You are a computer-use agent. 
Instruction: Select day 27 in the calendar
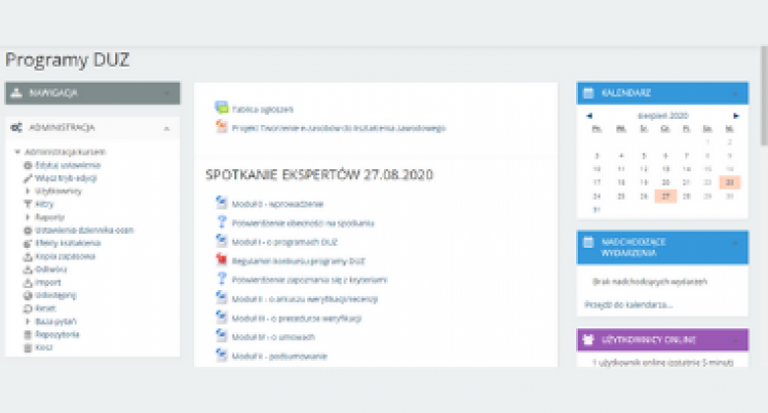[666, 196]
